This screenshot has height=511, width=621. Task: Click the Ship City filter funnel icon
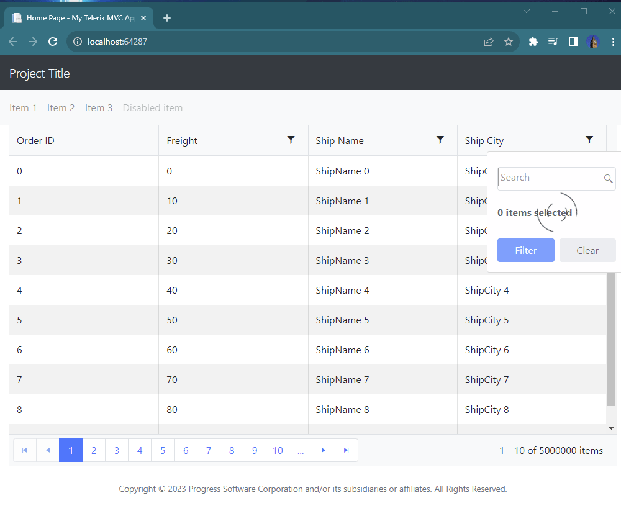(589, 140)
